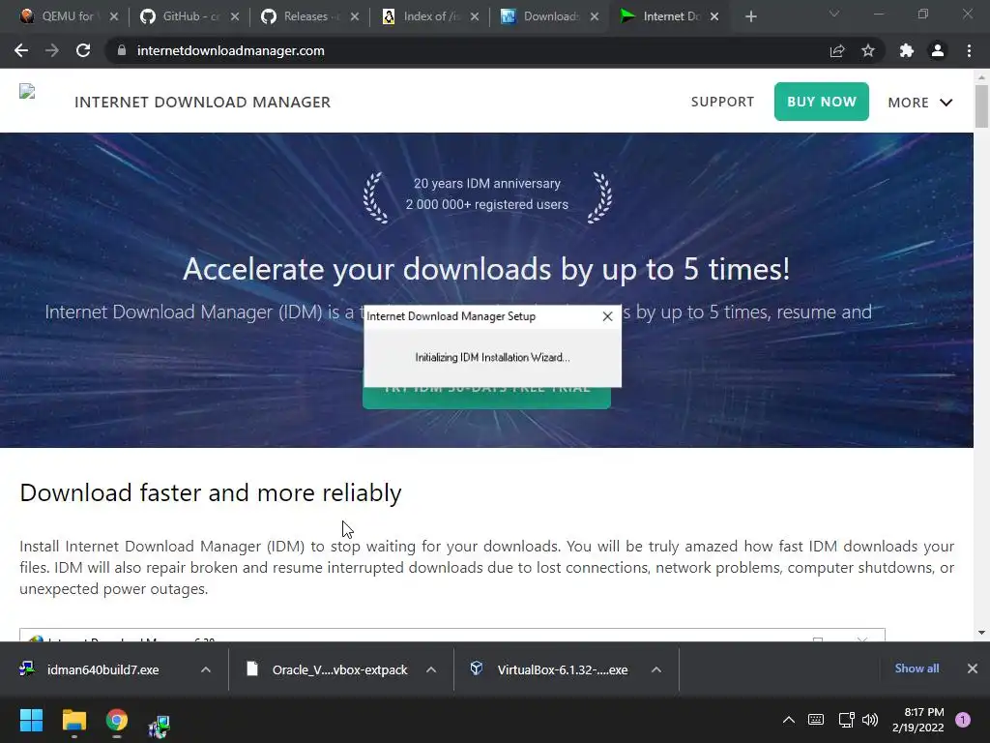
Task: Expand options for VirtualBox download
Action: [x=656, y=669]
